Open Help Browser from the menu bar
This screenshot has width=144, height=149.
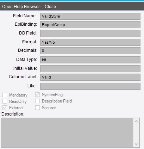(21, 7)
